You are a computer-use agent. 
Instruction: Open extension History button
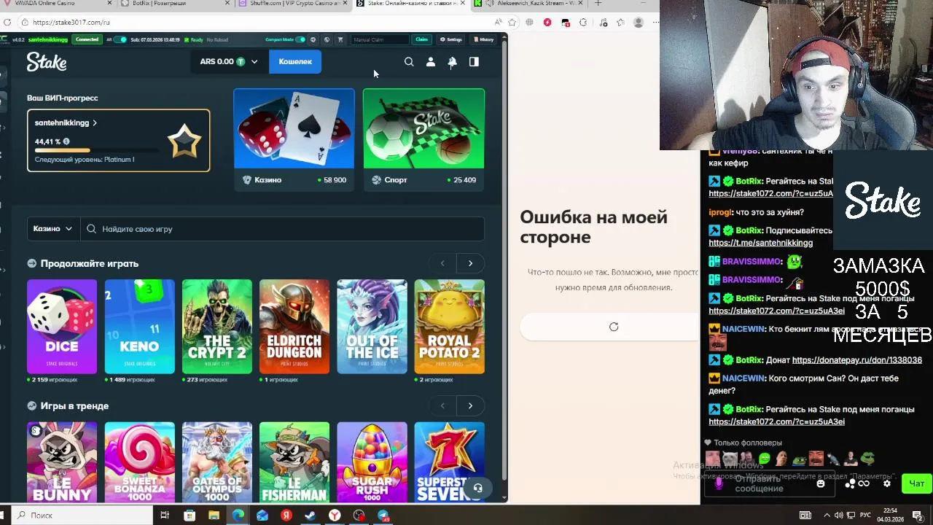[483, 39]
